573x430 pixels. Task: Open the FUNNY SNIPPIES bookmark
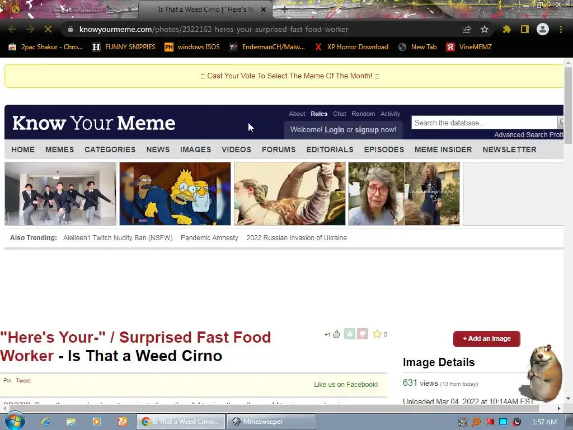pos(124,47)
